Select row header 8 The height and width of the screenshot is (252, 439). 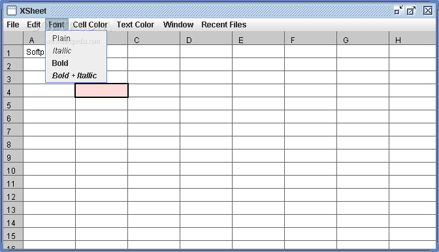click(13, 142)
